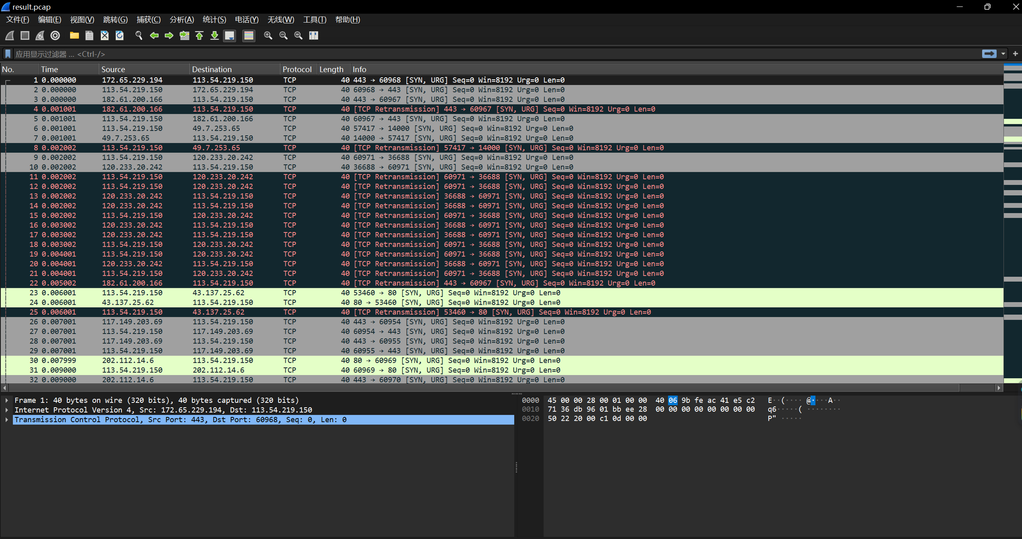The image size is (1022, 539).
Task: Apply display filter arrow button
Action: [989, 54]
